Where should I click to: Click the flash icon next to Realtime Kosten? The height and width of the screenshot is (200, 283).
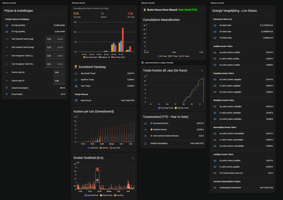coord(145,130)
